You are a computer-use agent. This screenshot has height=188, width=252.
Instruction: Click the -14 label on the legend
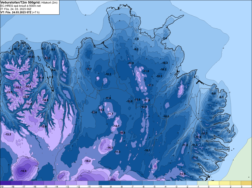(x=56, y=186)
